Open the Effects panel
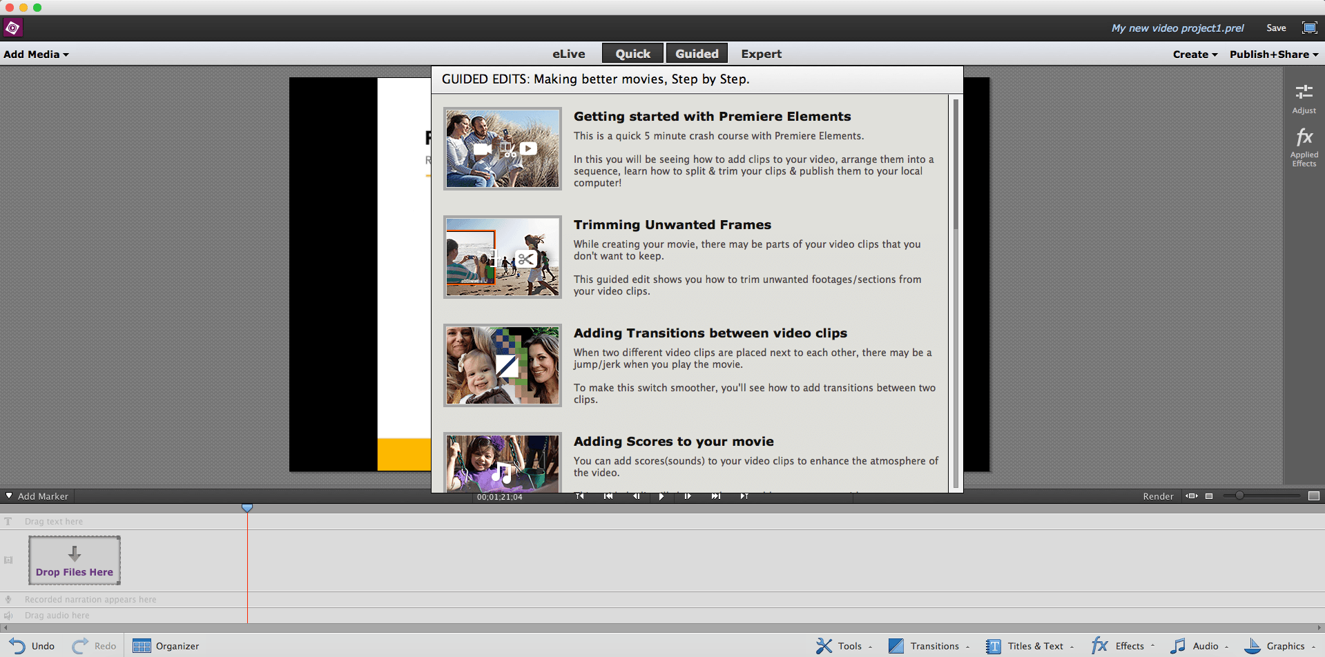 pos(1118,646)
